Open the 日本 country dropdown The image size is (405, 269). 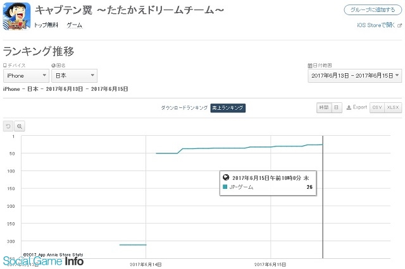click(75, 76)
